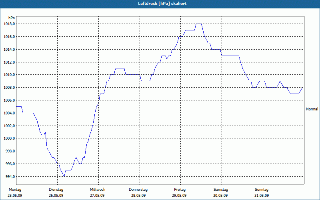This screenshot has height=200, width=320.
Task: Click the 998,0 axis value
Action: [x=10, y=151]
